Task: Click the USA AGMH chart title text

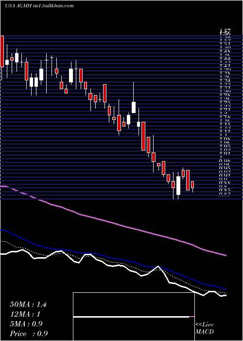Action: [x=39, y=6]
